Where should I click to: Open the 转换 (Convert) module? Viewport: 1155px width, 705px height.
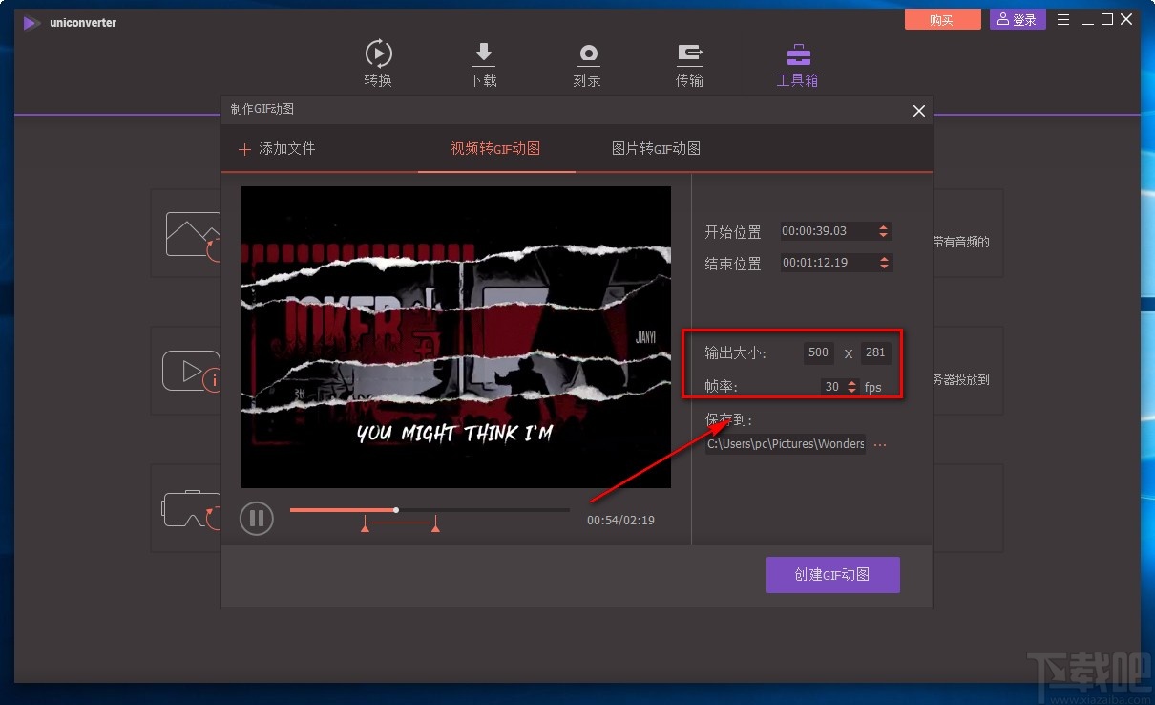[378, 62]
